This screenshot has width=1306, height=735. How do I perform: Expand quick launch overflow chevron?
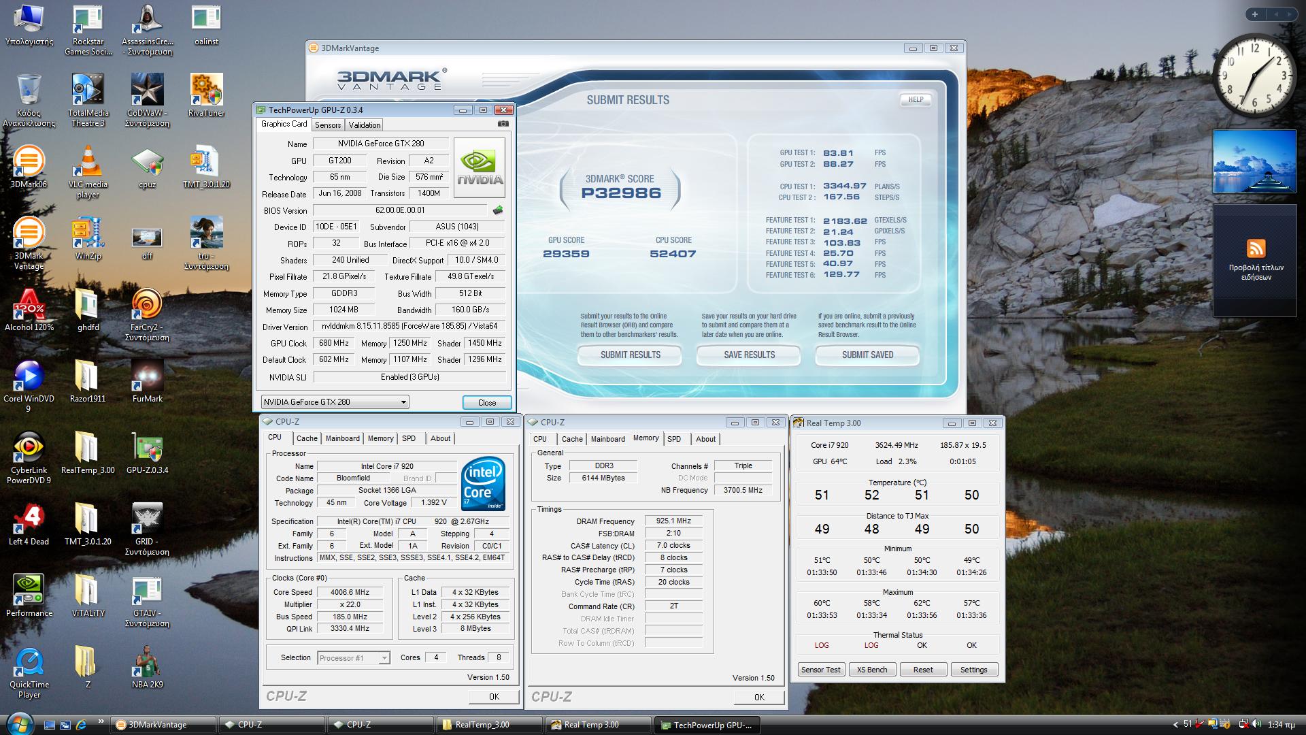coord(101,721)
